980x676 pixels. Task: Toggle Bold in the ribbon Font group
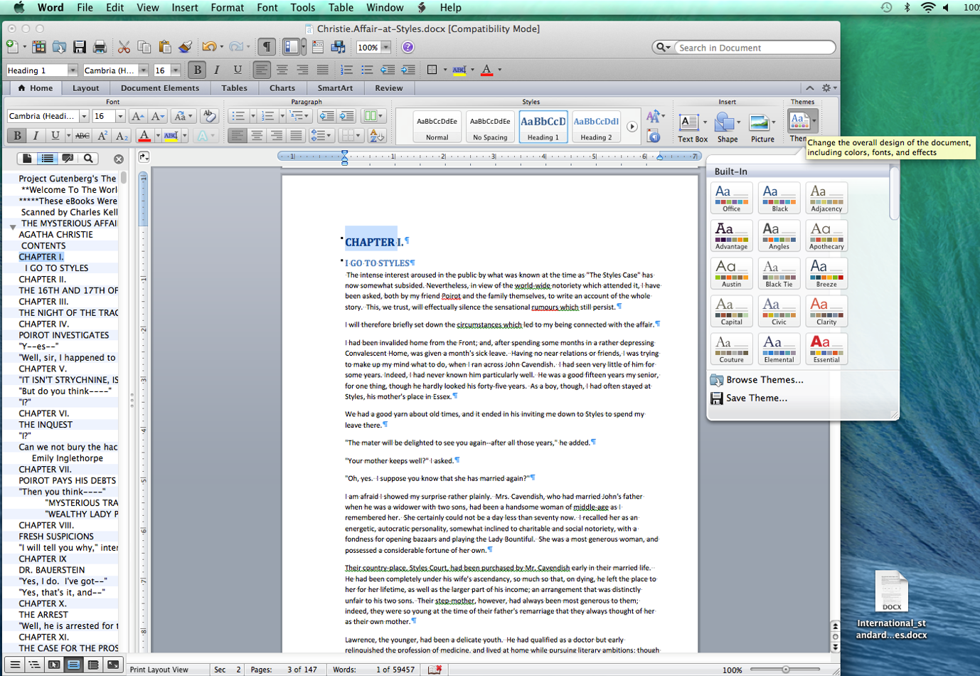pos(16,135)
